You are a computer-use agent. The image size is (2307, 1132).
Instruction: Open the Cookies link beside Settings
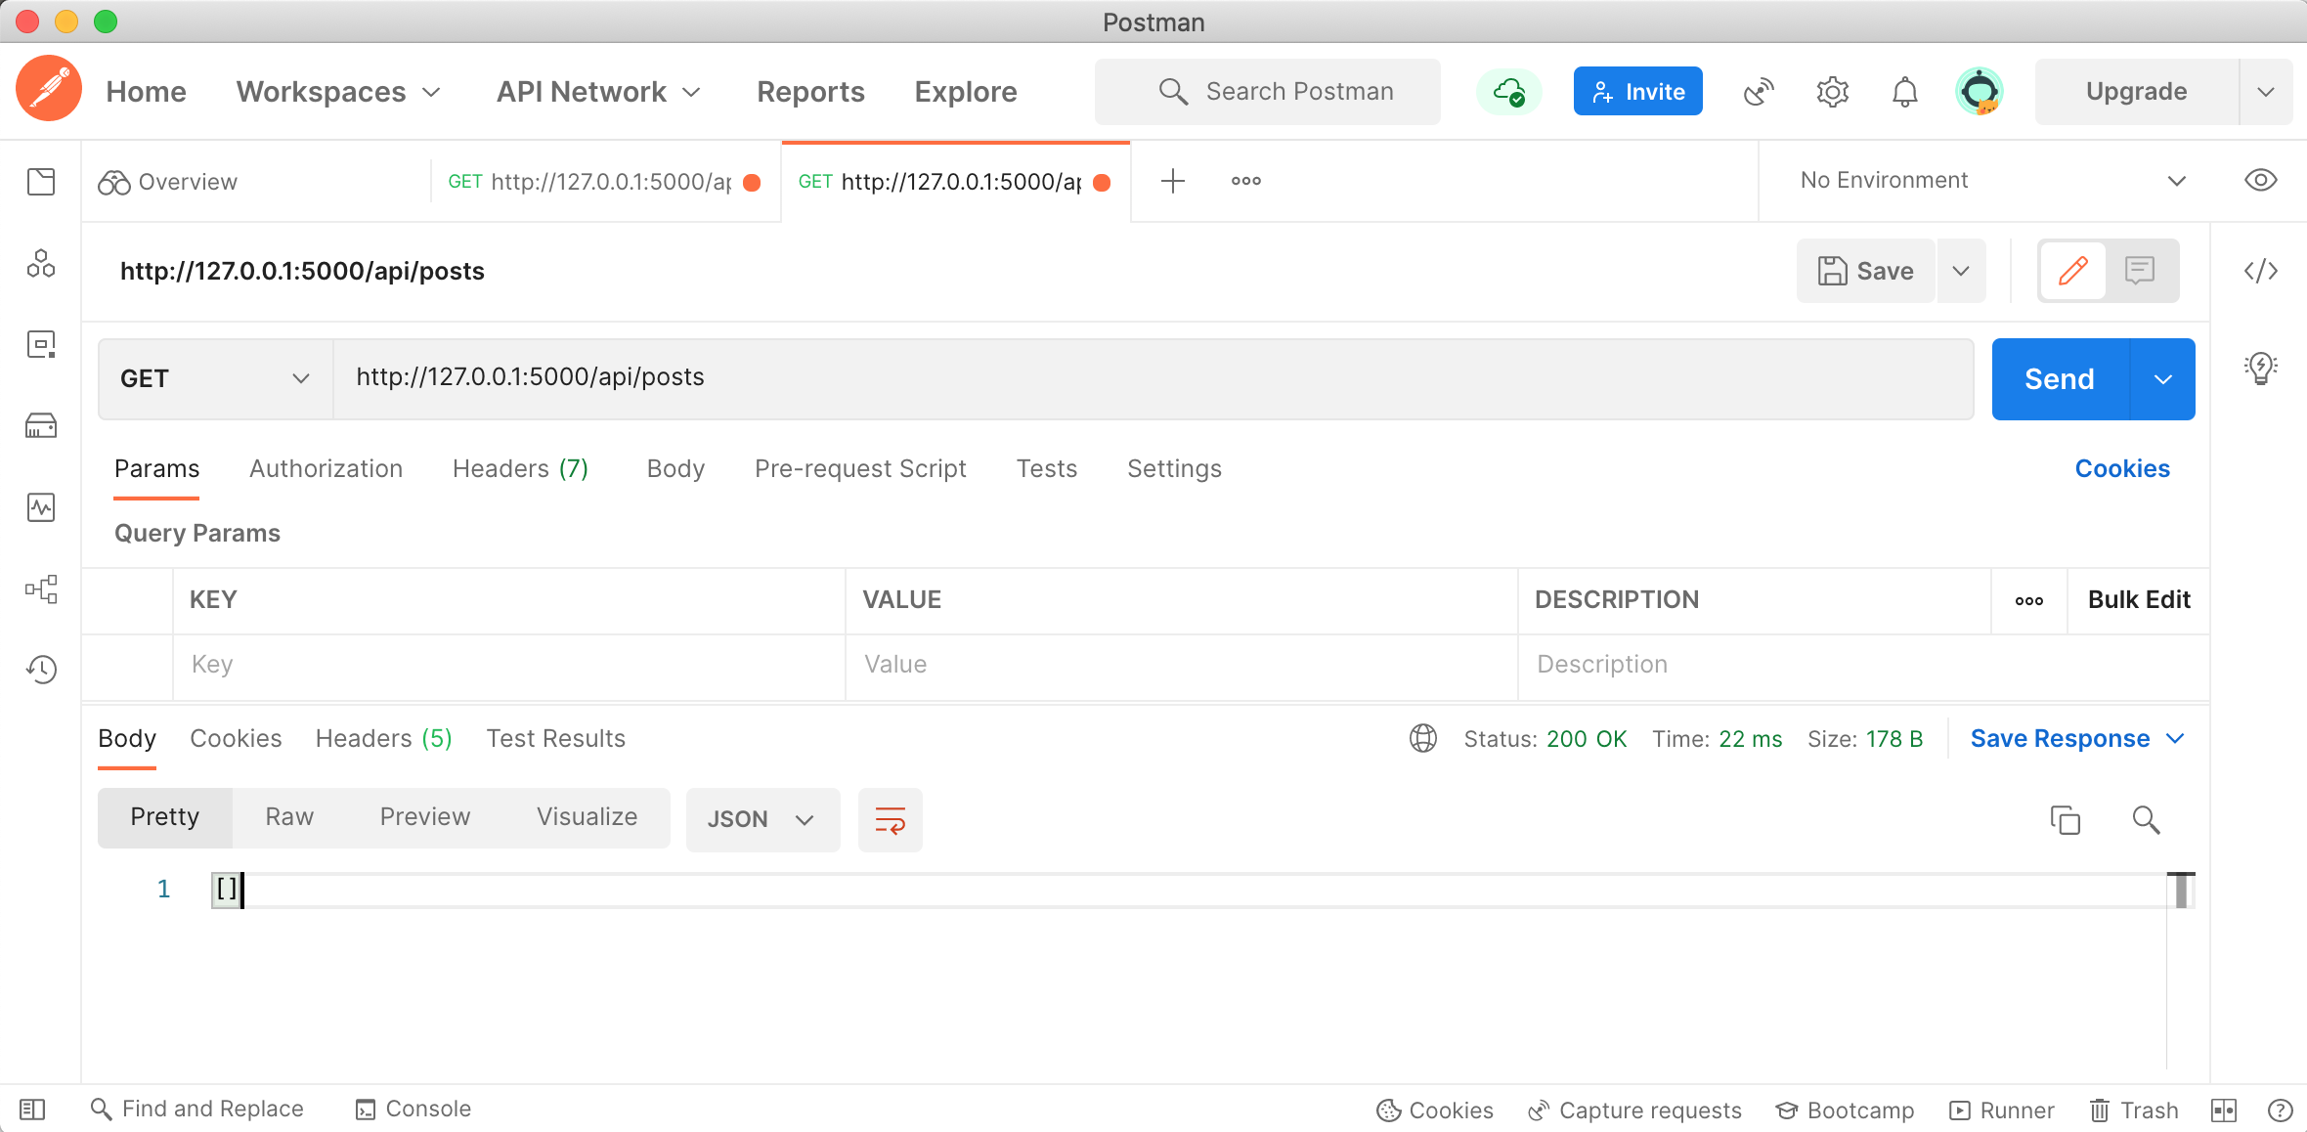(x=2122, y=468)
